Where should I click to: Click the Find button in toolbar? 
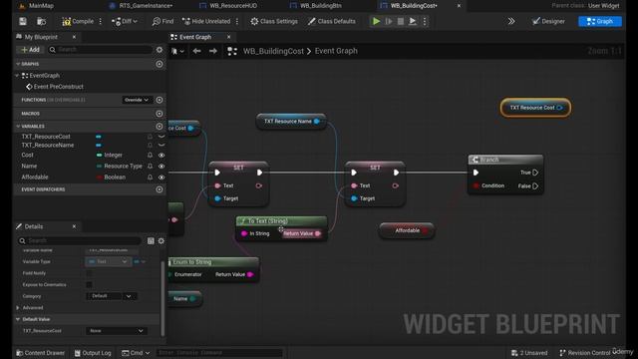point(162,21)
